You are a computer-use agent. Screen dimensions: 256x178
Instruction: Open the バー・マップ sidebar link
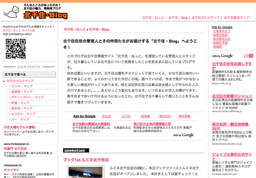coord(20,119)
